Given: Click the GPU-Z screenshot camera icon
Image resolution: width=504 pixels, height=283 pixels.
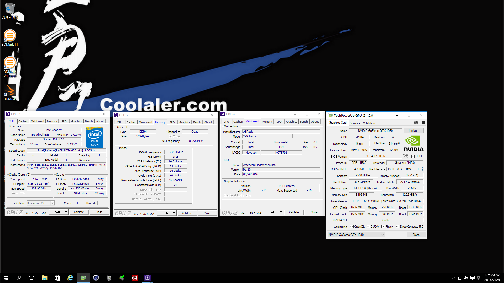Looking at the screenshot, I should coord(416,123).
